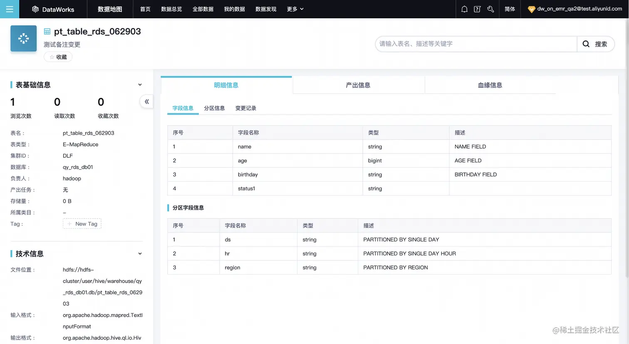Click the 'ds' partition field cell

(x=258, y=240)
